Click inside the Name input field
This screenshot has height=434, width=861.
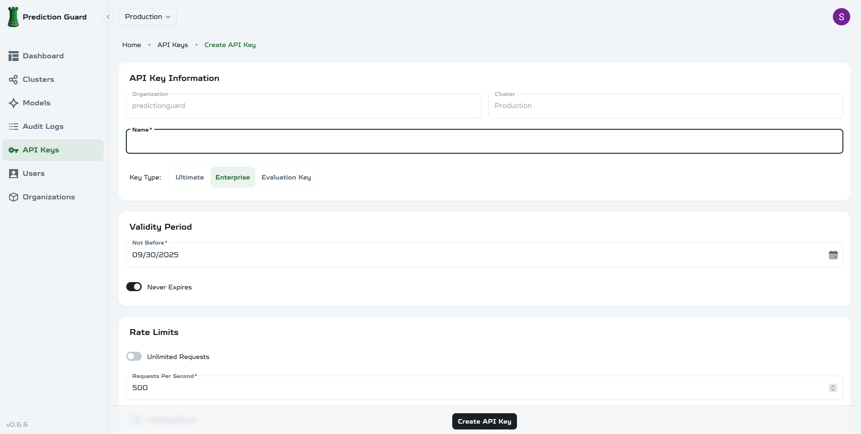(484, 142)
